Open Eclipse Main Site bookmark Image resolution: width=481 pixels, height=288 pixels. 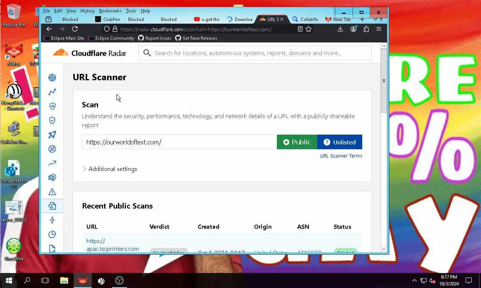coord(64,38)
